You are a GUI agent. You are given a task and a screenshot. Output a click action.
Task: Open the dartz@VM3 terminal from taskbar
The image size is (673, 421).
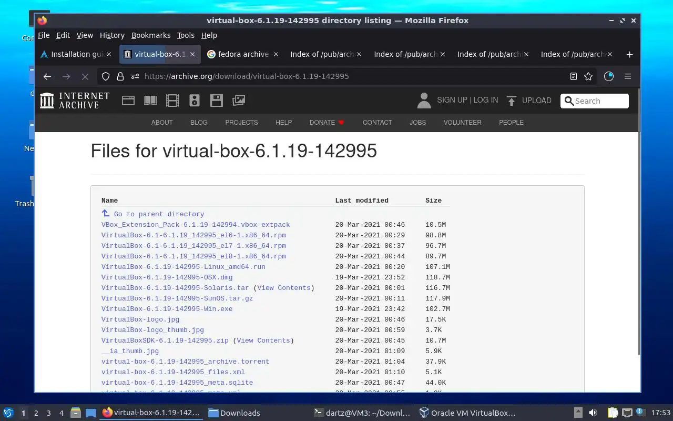click(362, 413)
